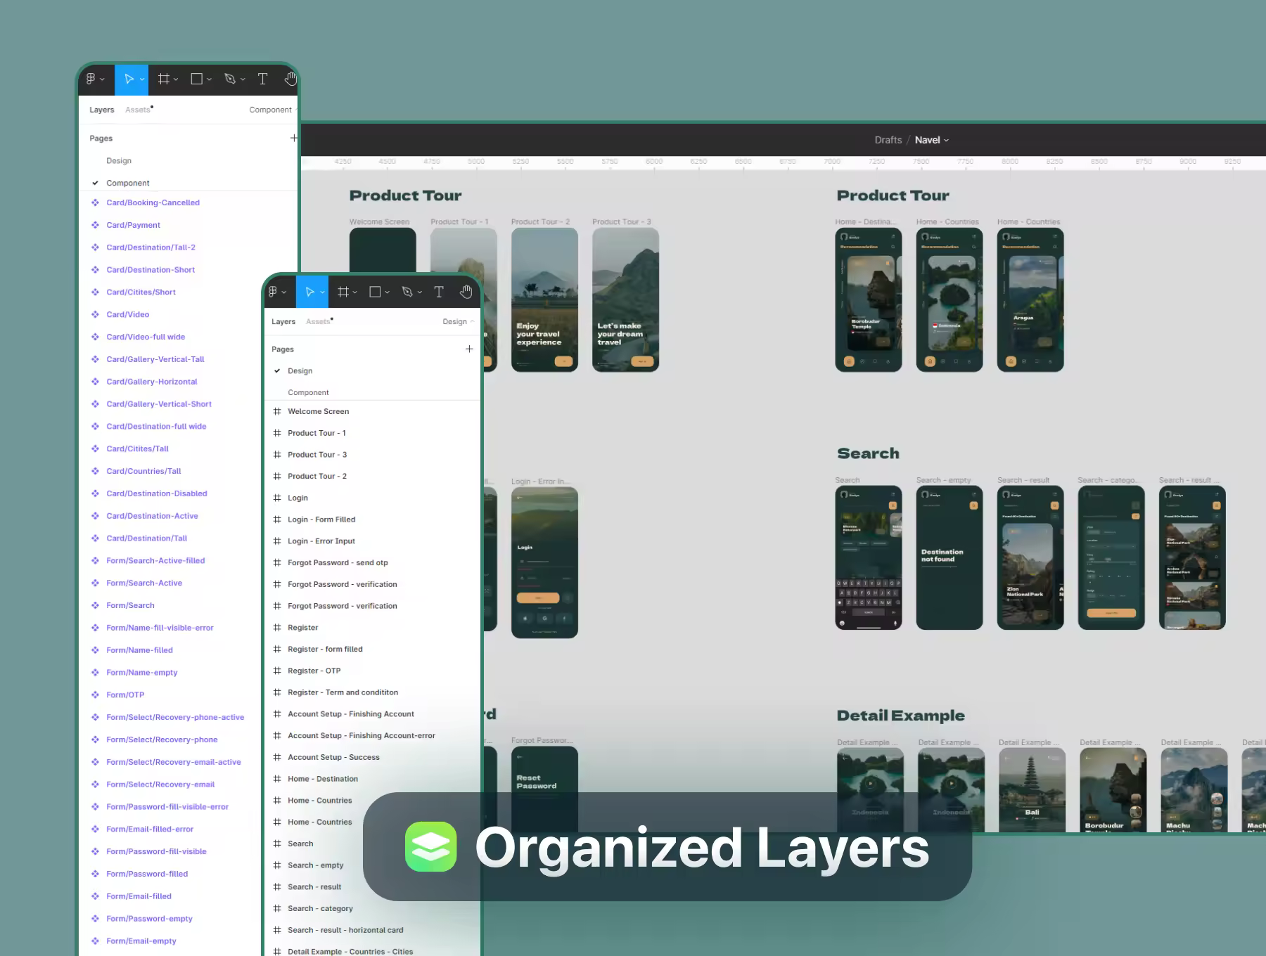Add a new page in back panel
This screenshot has height=956, width=1266.
(x=294, y=138)
